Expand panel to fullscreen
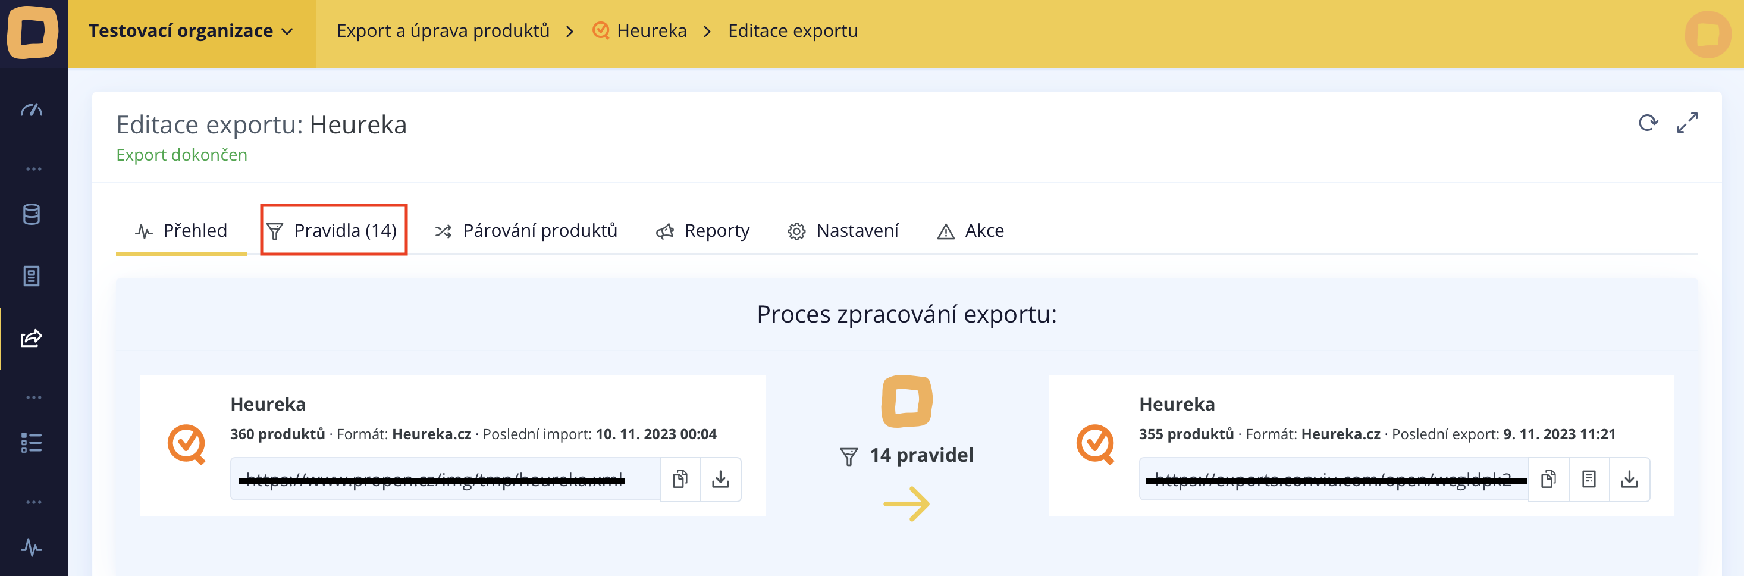Image resolution: width=1744 pixels, height=576 pixels. point(1686,123)
